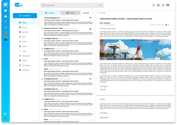Open search filter options at search bar end

(101, 5)
